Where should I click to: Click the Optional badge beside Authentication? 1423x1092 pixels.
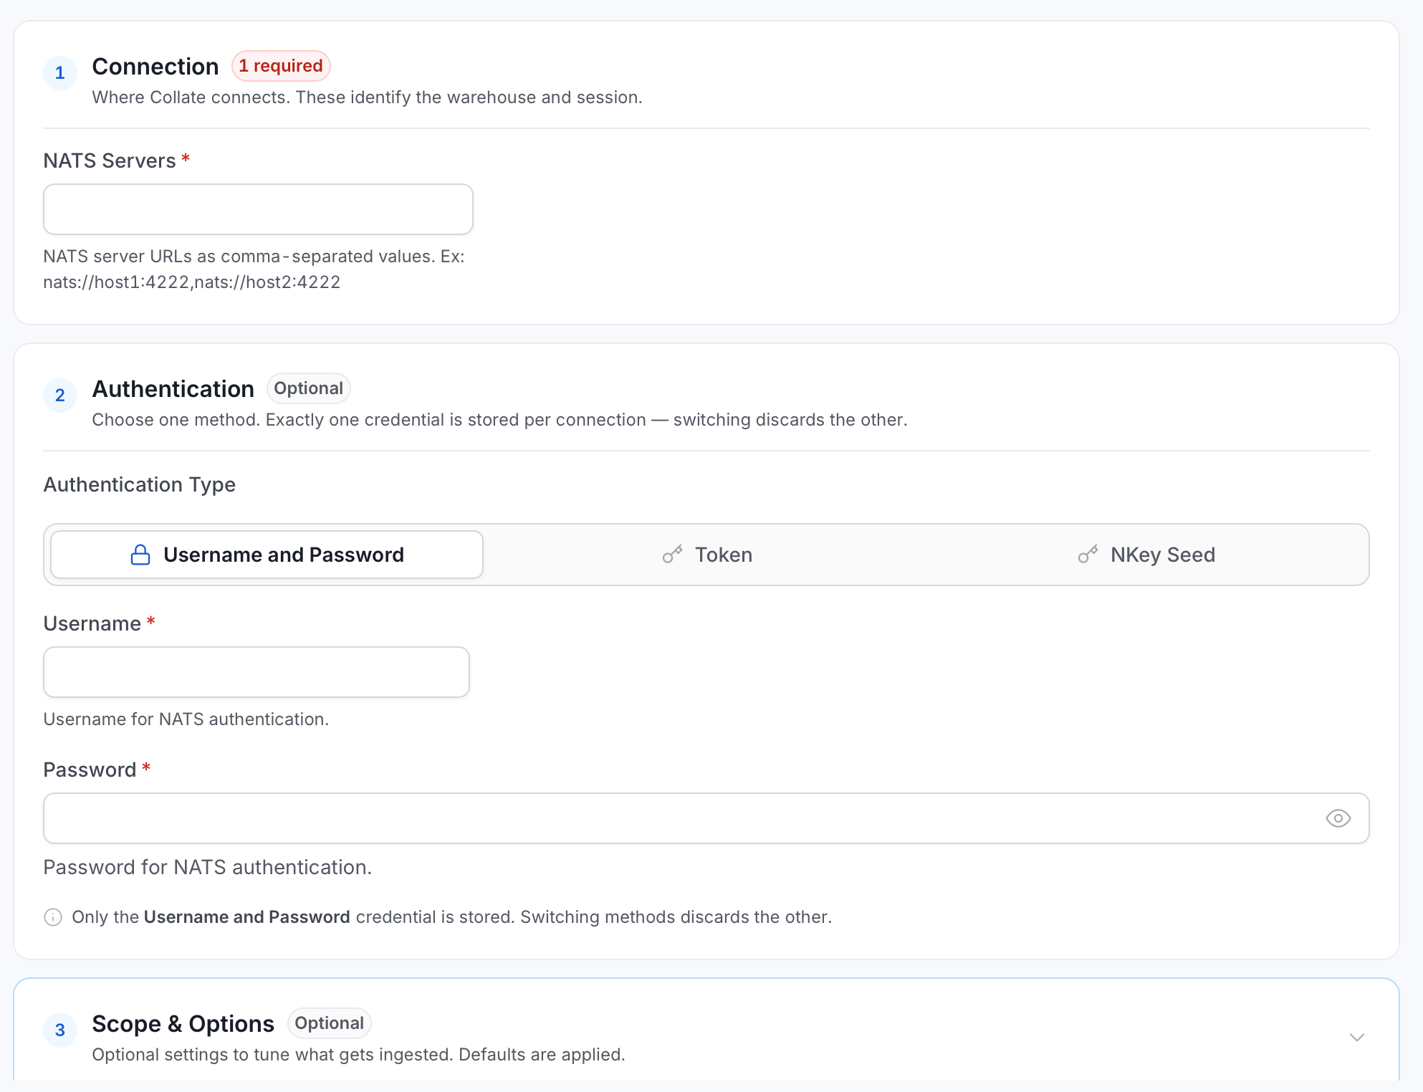[x=308, y=388]
